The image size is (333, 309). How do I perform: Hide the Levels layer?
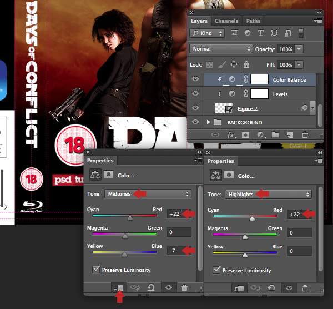pyautogui.click(x=195, y=93)
